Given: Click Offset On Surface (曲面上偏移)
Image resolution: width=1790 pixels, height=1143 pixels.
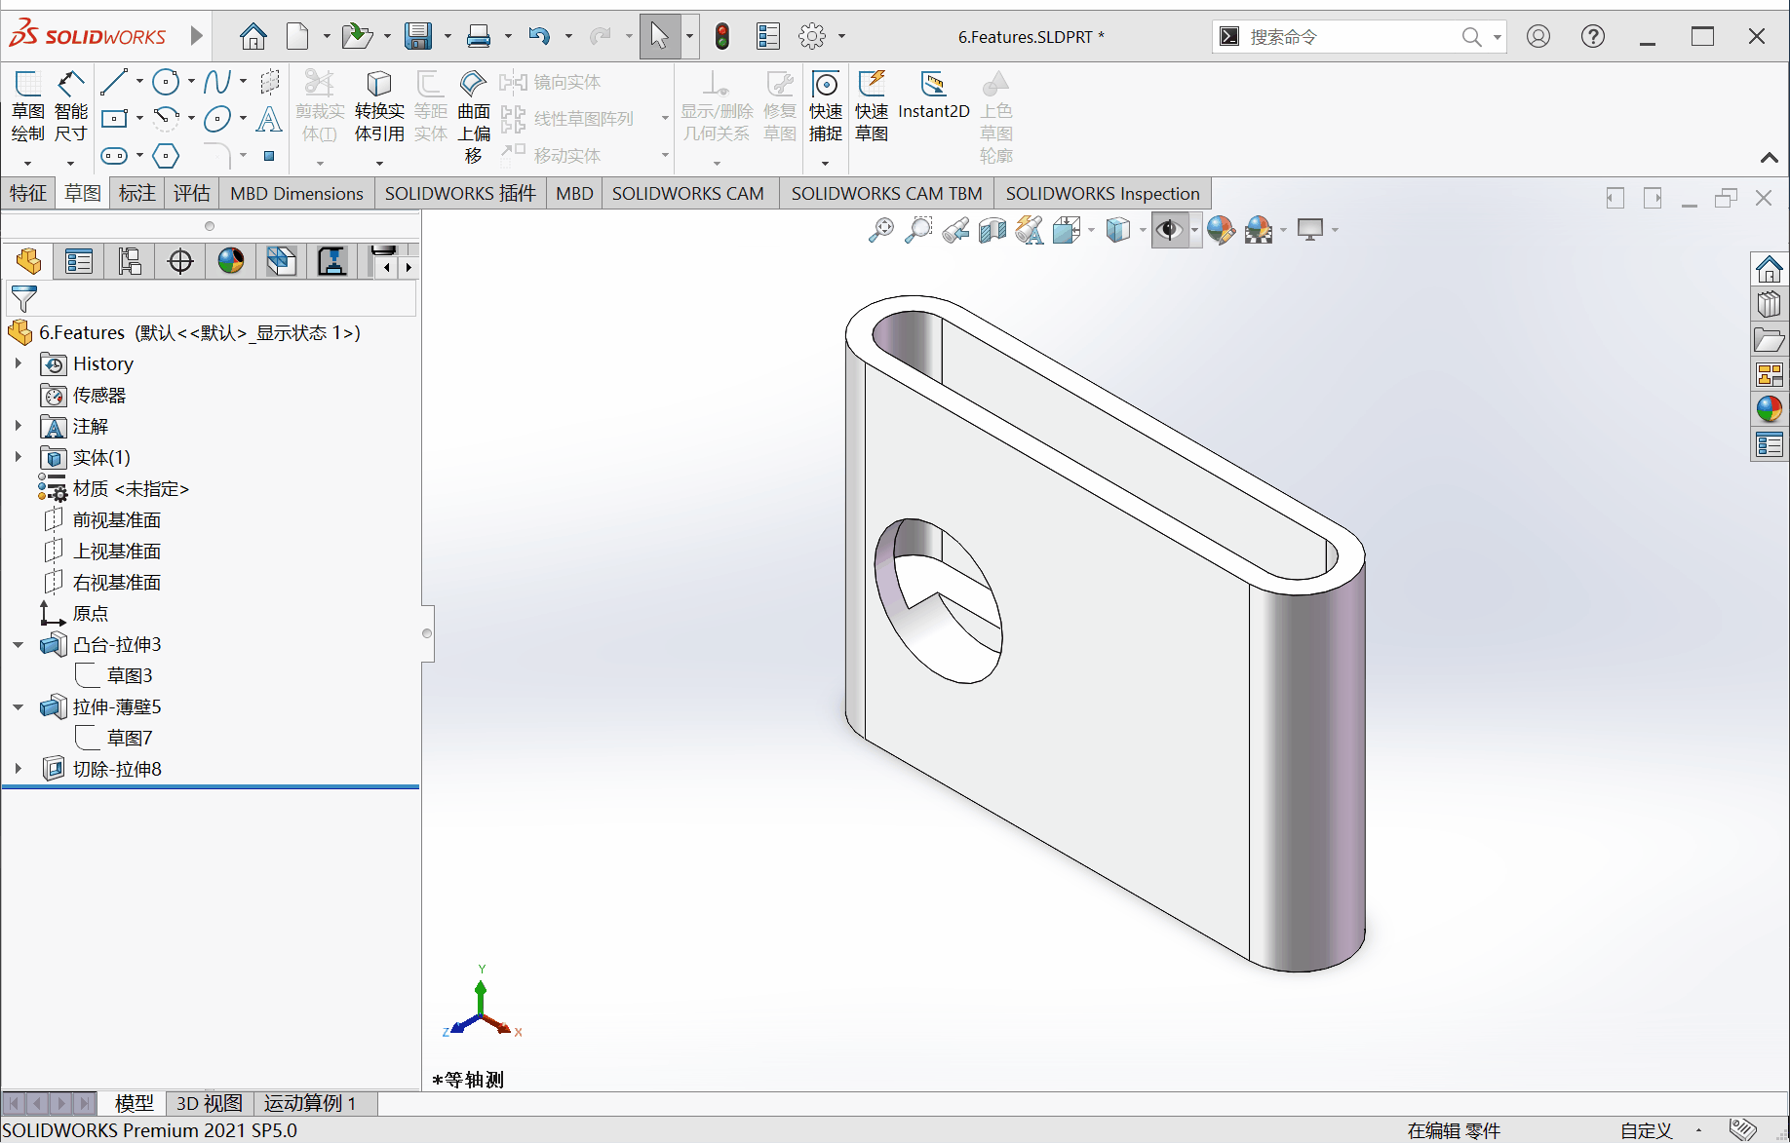Looking at the screenshot, I should (474, 117).
